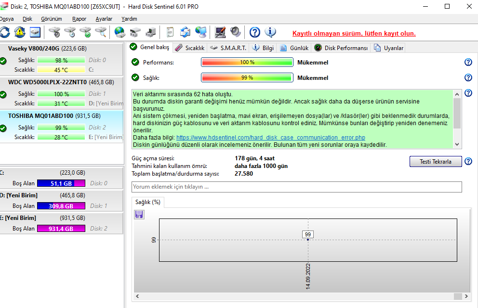The width and height of the screenshot is (478, 308).
Task: Select the WDC WD5000LPLX disk in the list
Action: (47, 82)
